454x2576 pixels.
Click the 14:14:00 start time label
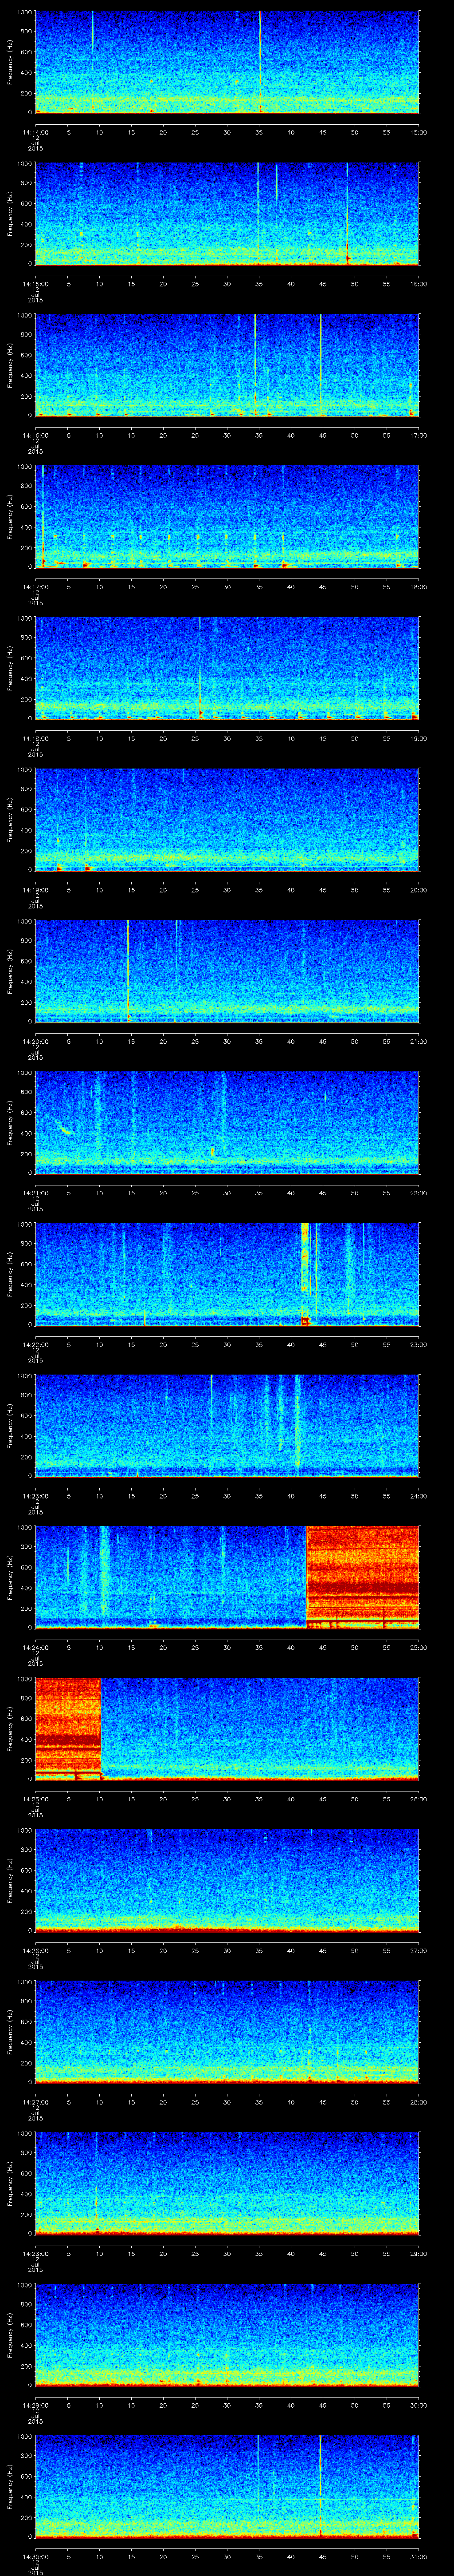coord(35,132)
